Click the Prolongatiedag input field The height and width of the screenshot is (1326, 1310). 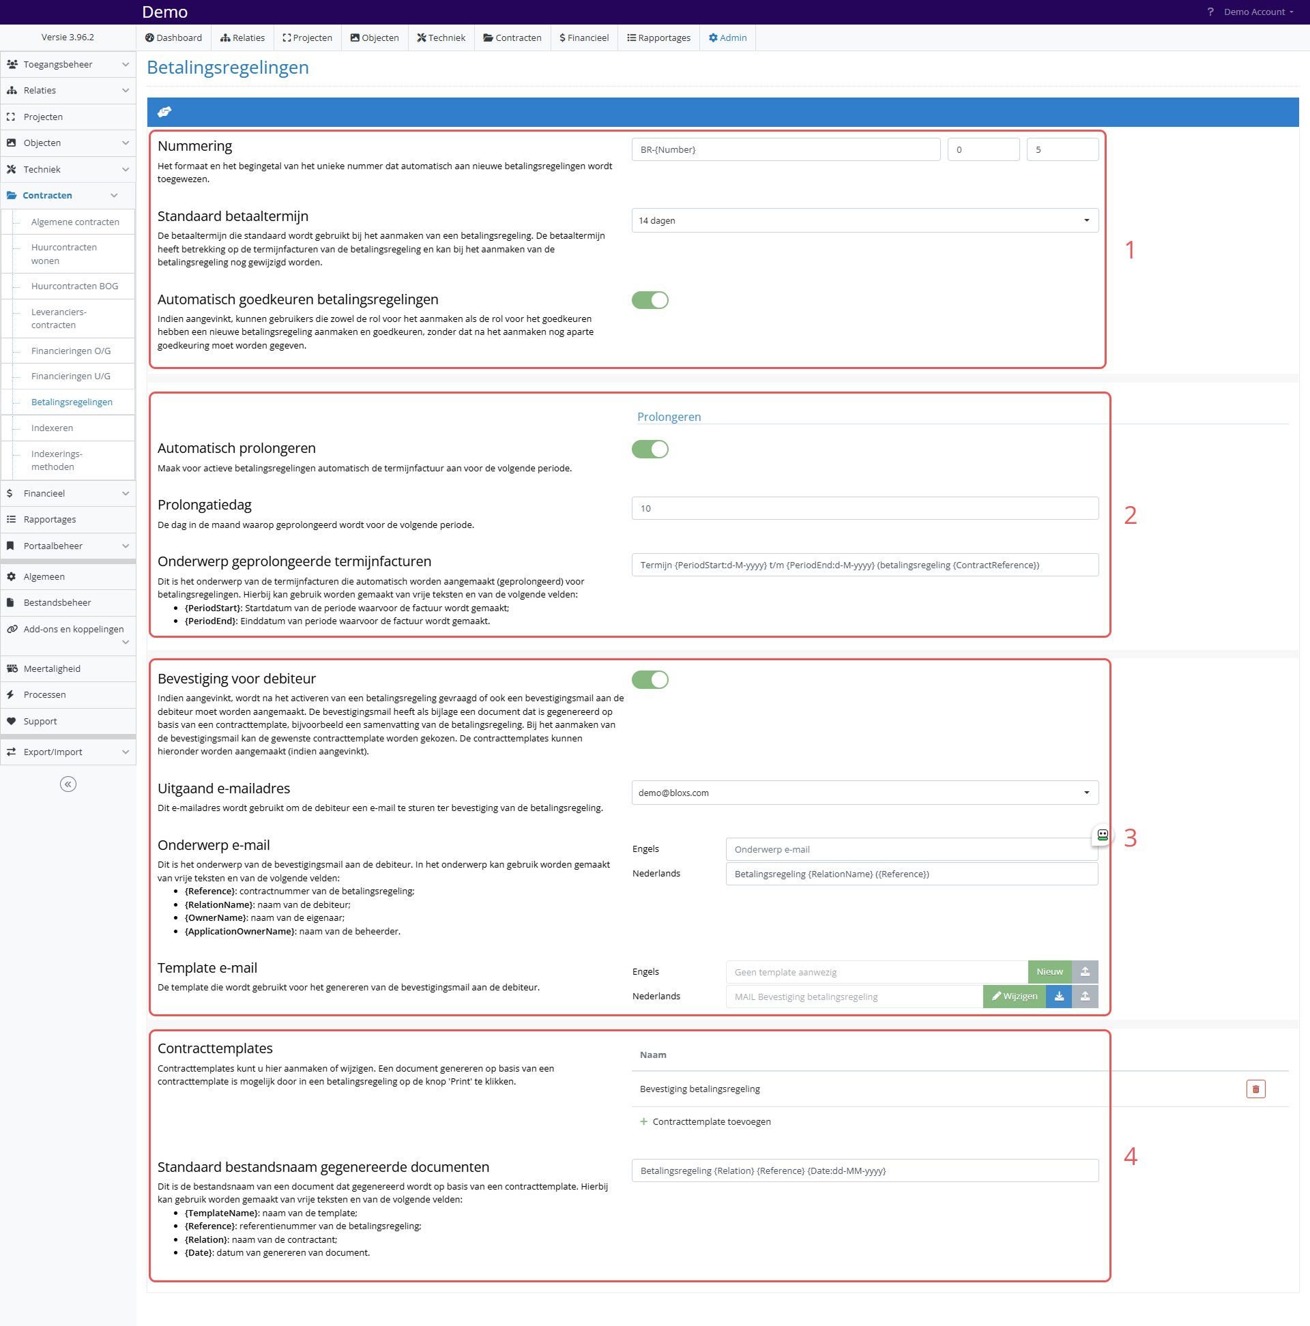coord(864,509)
